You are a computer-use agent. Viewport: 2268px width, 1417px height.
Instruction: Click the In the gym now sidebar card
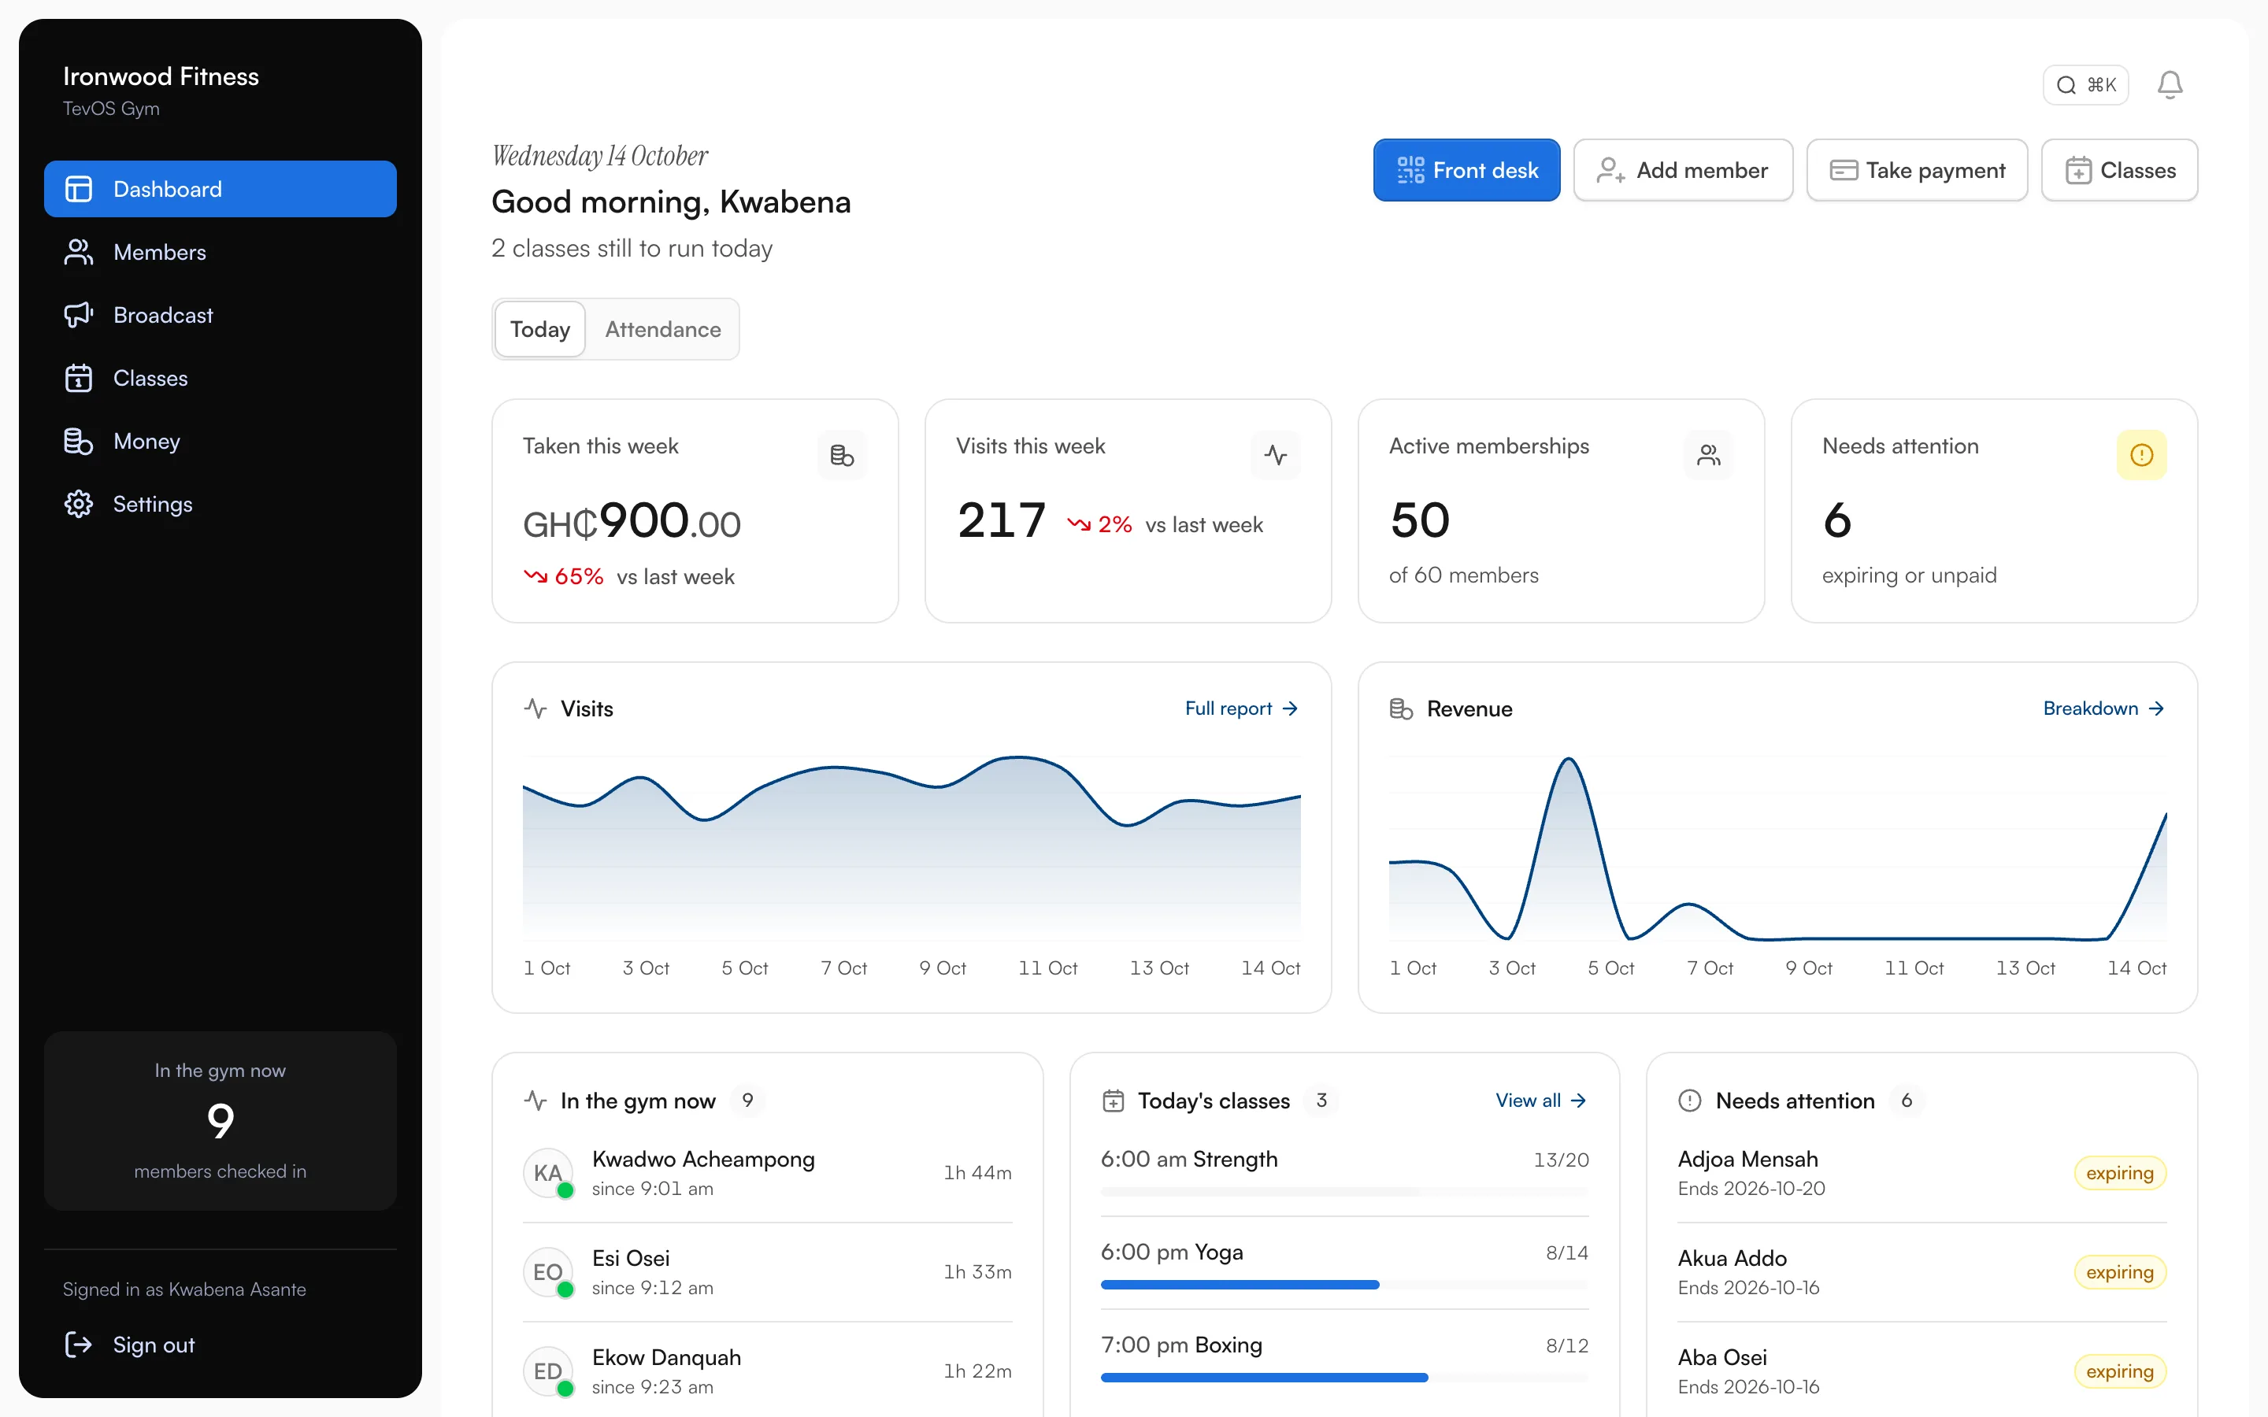click(x=220, y=1121)
